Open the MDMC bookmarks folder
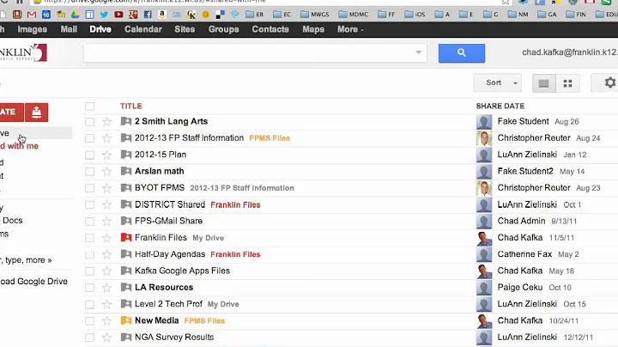The width and height of the screenshot is (618, 347). (x=353, y=15)
